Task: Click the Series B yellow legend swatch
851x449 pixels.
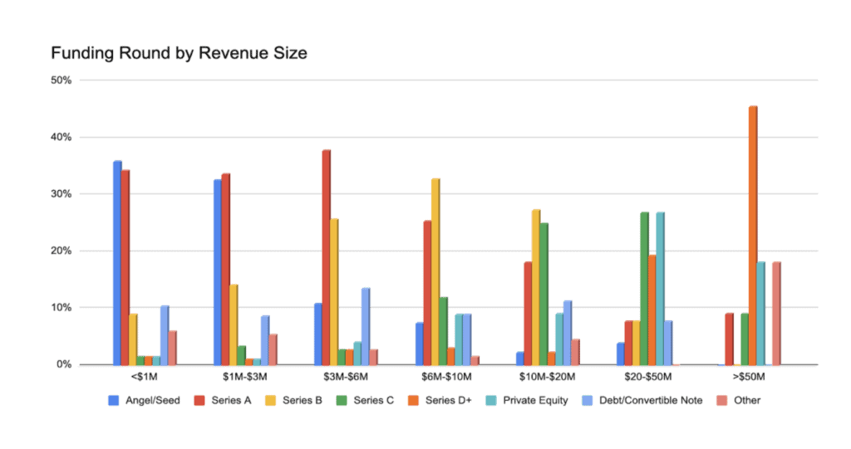Action: [270, 401]
